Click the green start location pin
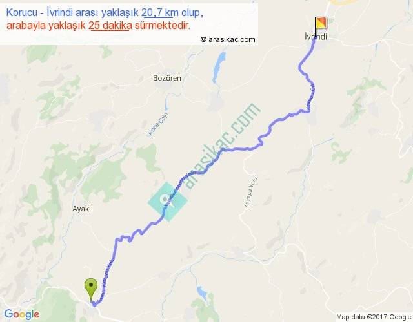413x322 pixels. pyautogui.click(x=91, y=289)
